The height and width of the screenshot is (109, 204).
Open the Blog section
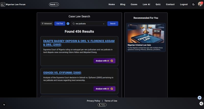pos(123,4)
